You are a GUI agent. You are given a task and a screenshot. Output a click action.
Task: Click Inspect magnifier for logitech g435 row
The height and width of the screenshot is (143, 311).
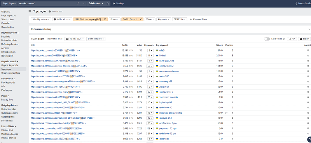tap(308, 102)
